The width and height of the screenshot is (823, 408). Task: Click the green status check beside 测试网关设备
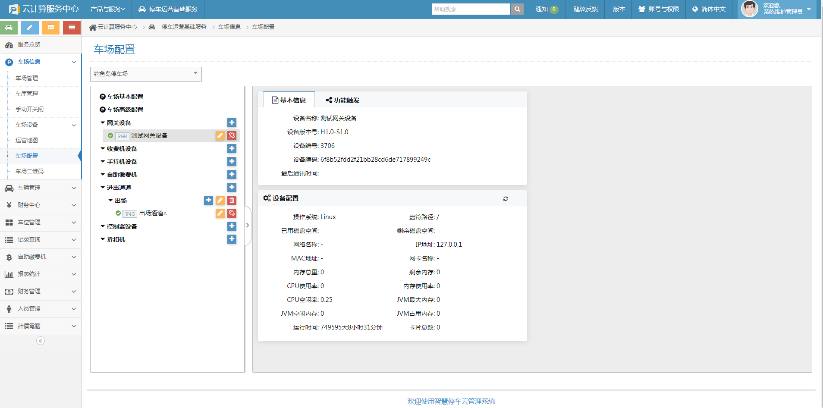click(110, 135)
